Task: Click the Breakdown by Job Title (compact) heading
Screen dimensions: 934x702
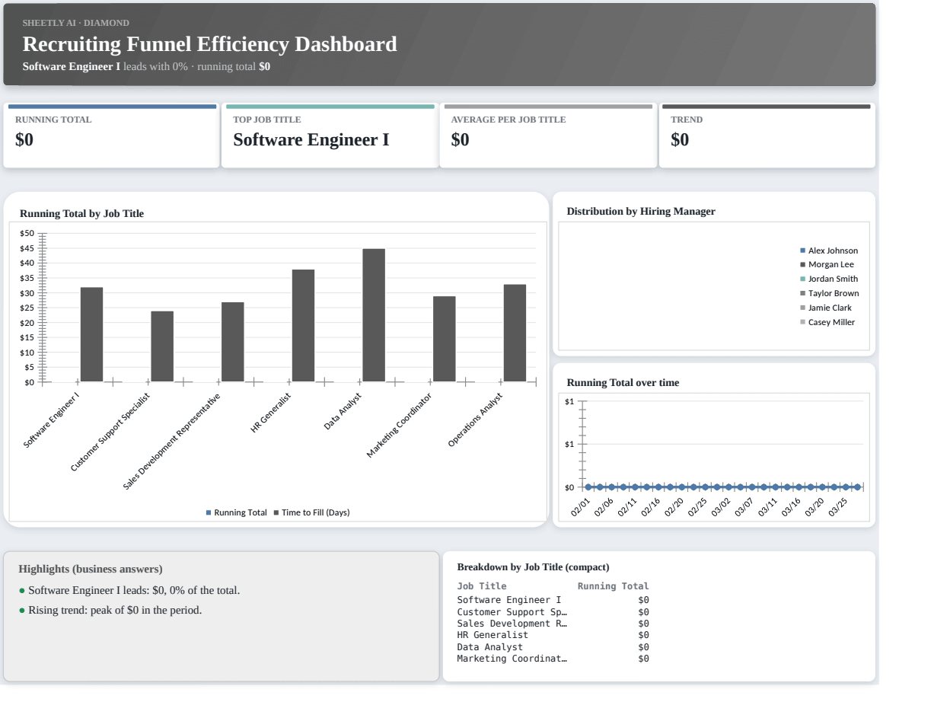Action: click(533, 567)
